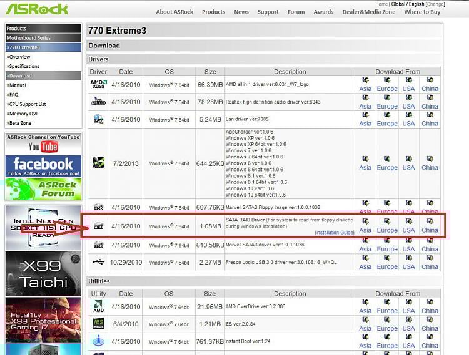The height and width of the screenshot is (355, 469).
Task: Download SATA RAID Driver from USA
Action: (408, 230)
